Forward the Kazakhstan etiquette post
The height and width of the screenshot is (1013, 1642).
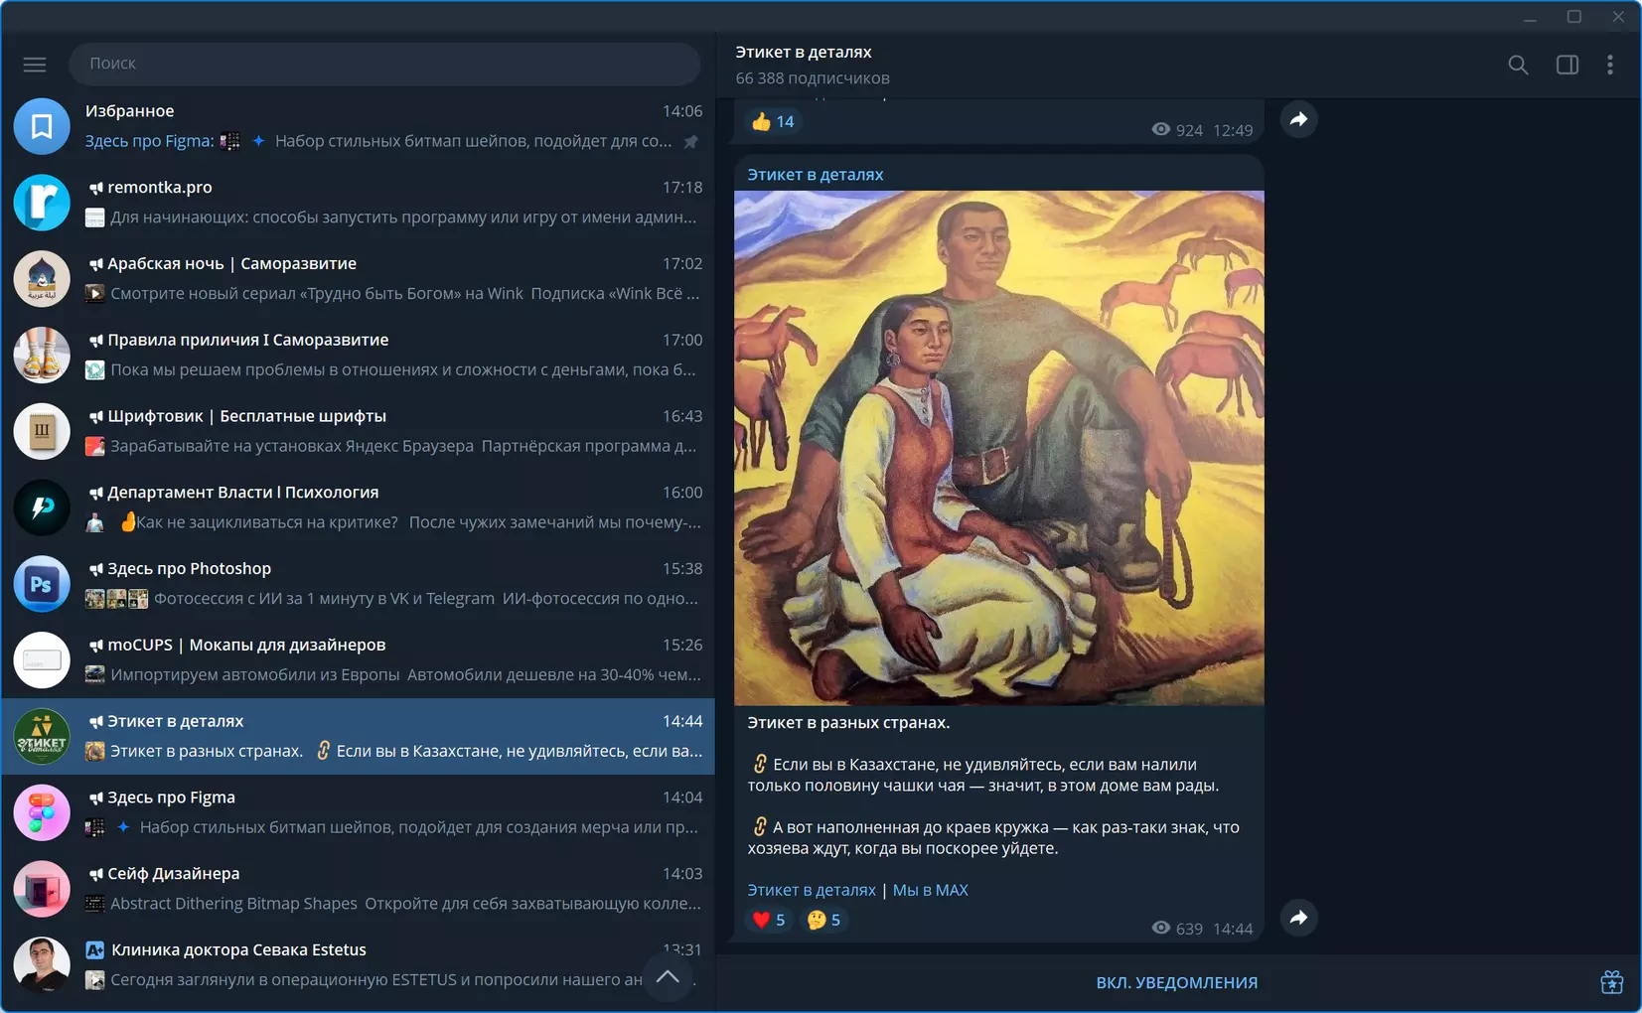[1298, 918]
